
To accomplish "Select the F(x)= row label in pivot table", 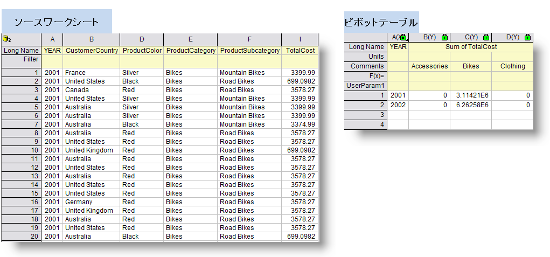I will (366, 76).
